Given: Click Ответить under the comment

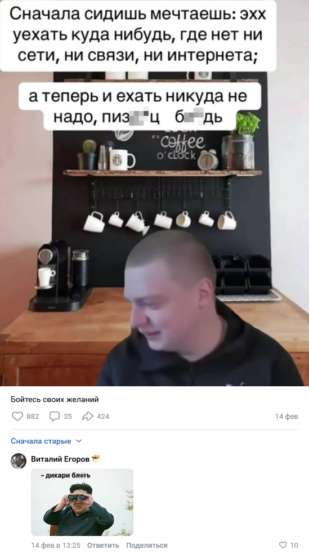Looking at the screenshot, I should pyautogui.click(x=103, y=545).
